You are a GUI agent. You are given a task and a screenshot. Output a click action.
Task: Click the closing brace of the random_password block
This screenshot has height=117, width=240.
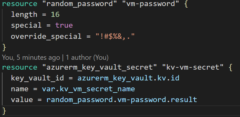(4, 47)
